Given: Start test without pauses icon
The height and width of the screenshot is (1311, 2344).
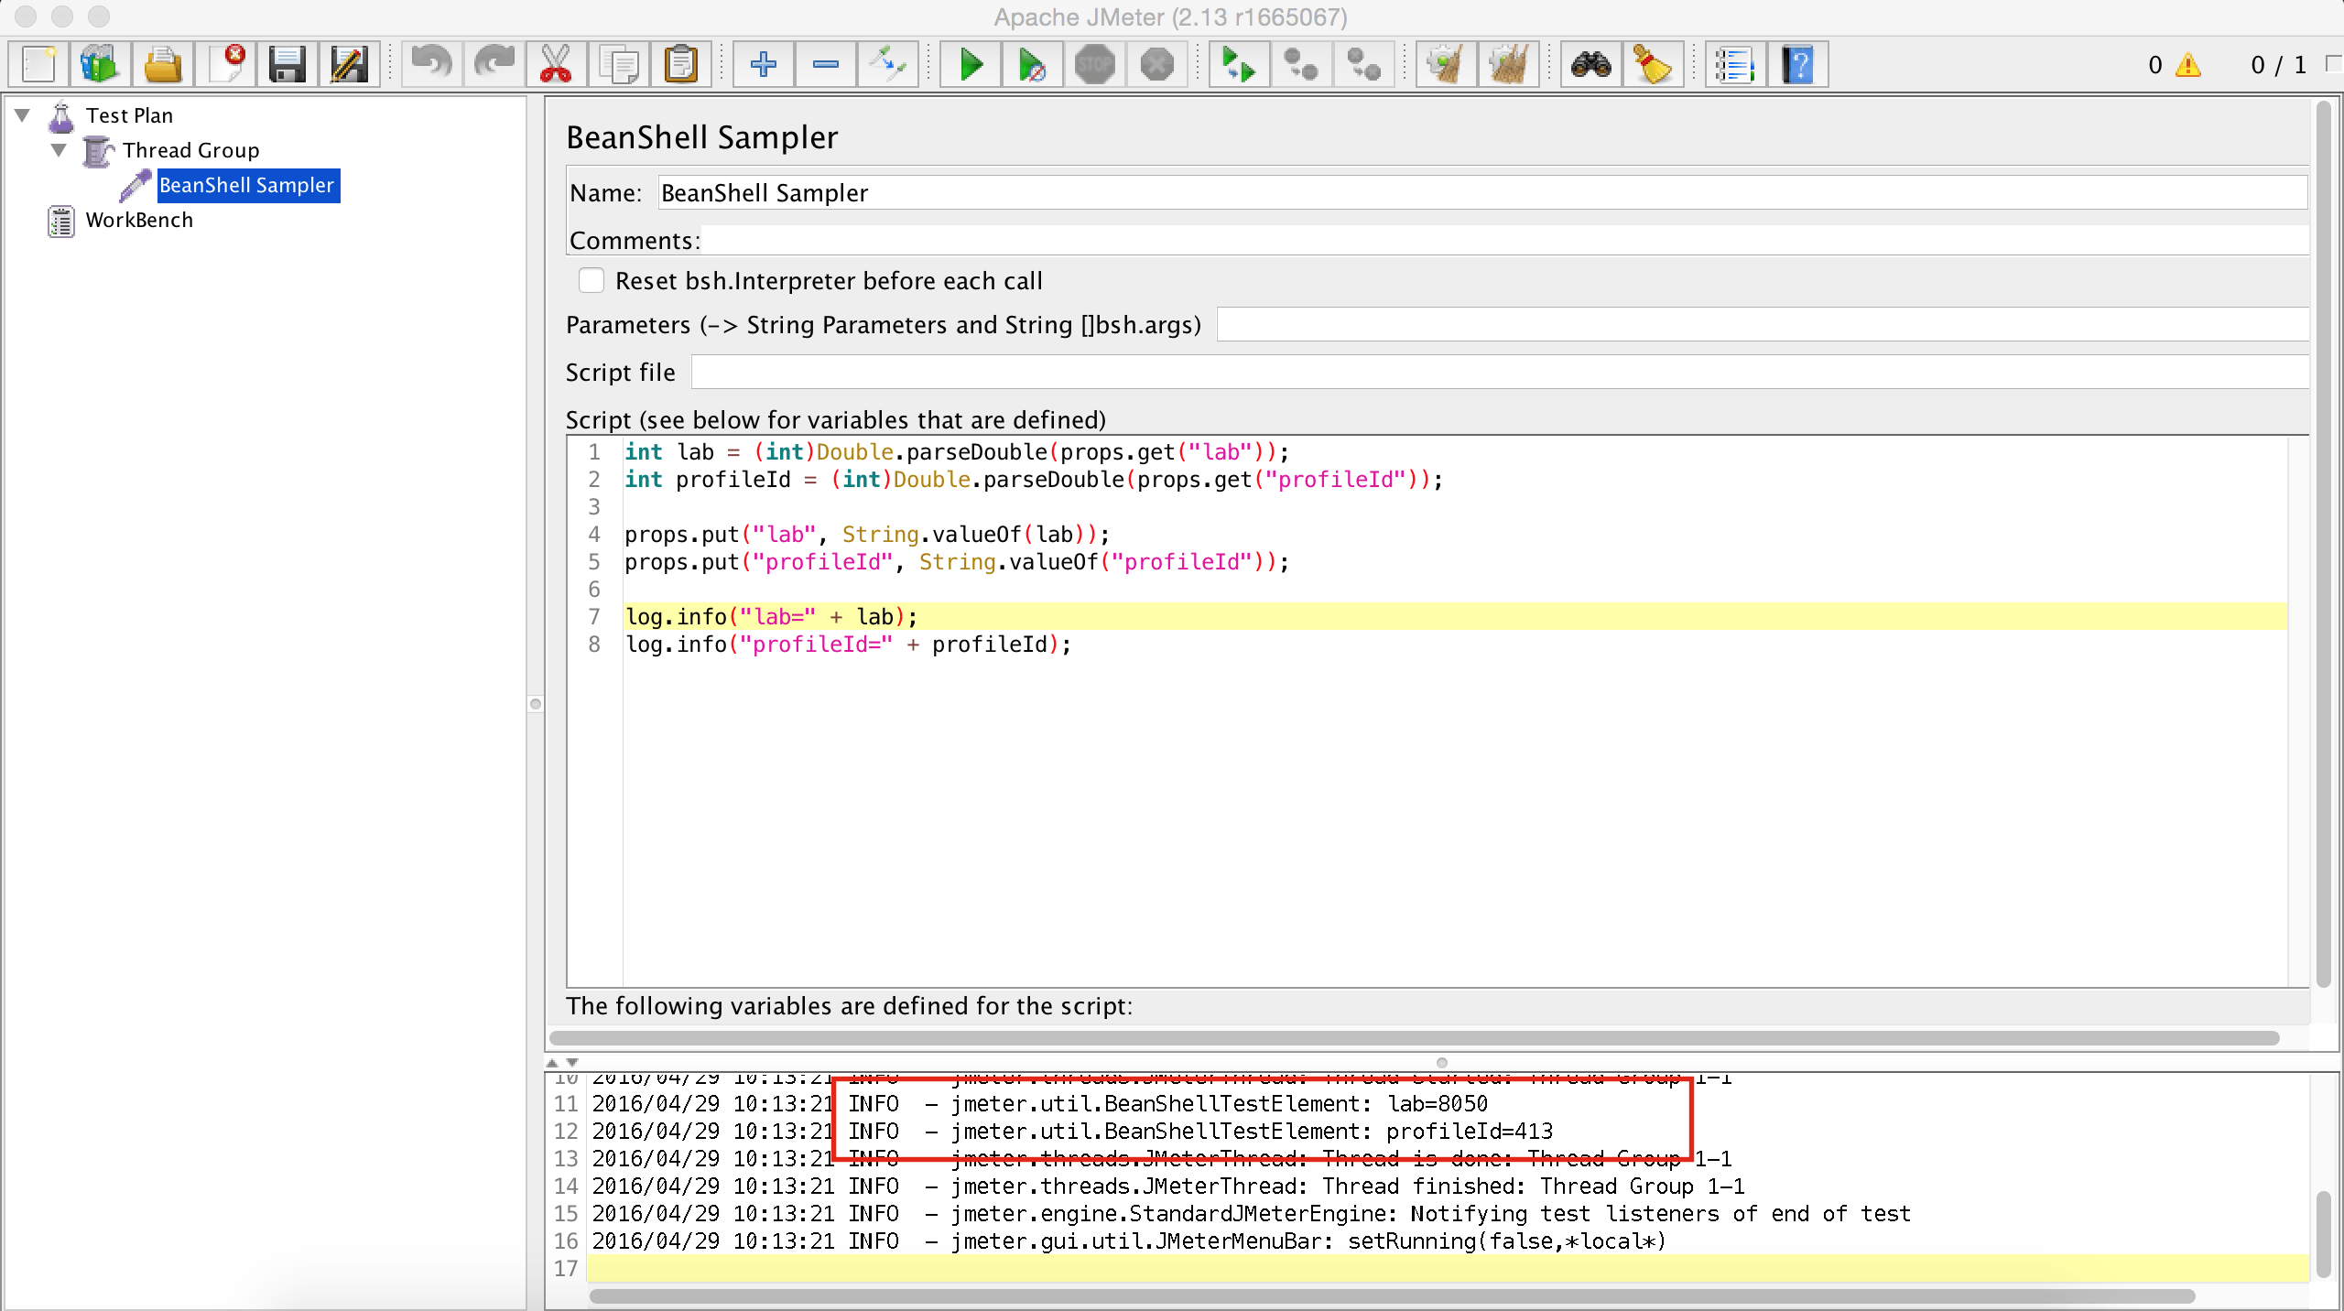Looking at the screenshot, I should pos(1032,65).
